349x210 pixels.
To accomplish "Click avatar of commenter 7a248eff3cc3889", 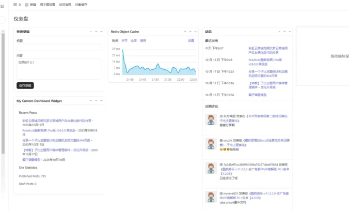I will pyautogui.click(x=211, y=168).
